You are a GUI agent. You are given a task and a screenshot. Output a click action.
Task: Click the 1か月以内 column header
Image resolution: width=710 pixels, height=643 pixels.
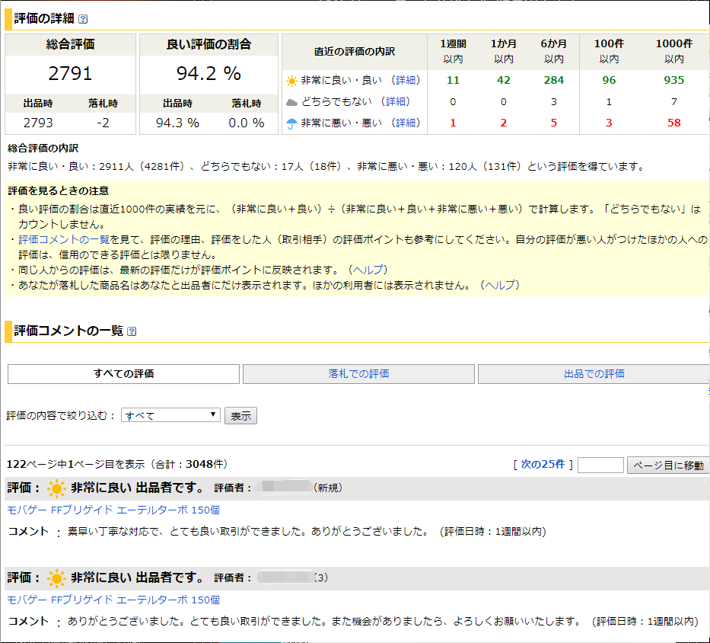tap(504, 51)
